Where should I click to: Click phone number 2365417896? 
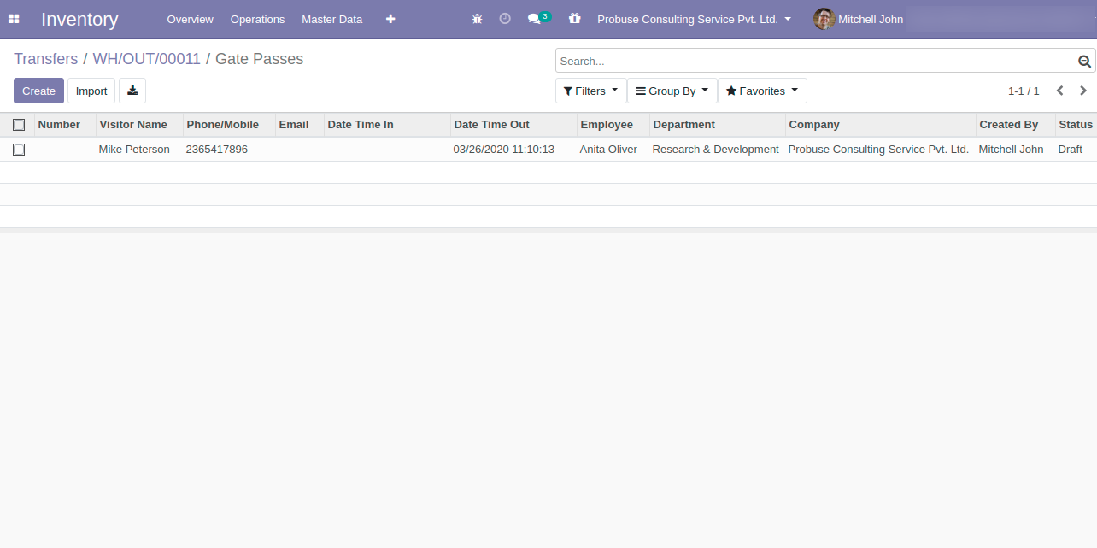pos(217,150)
